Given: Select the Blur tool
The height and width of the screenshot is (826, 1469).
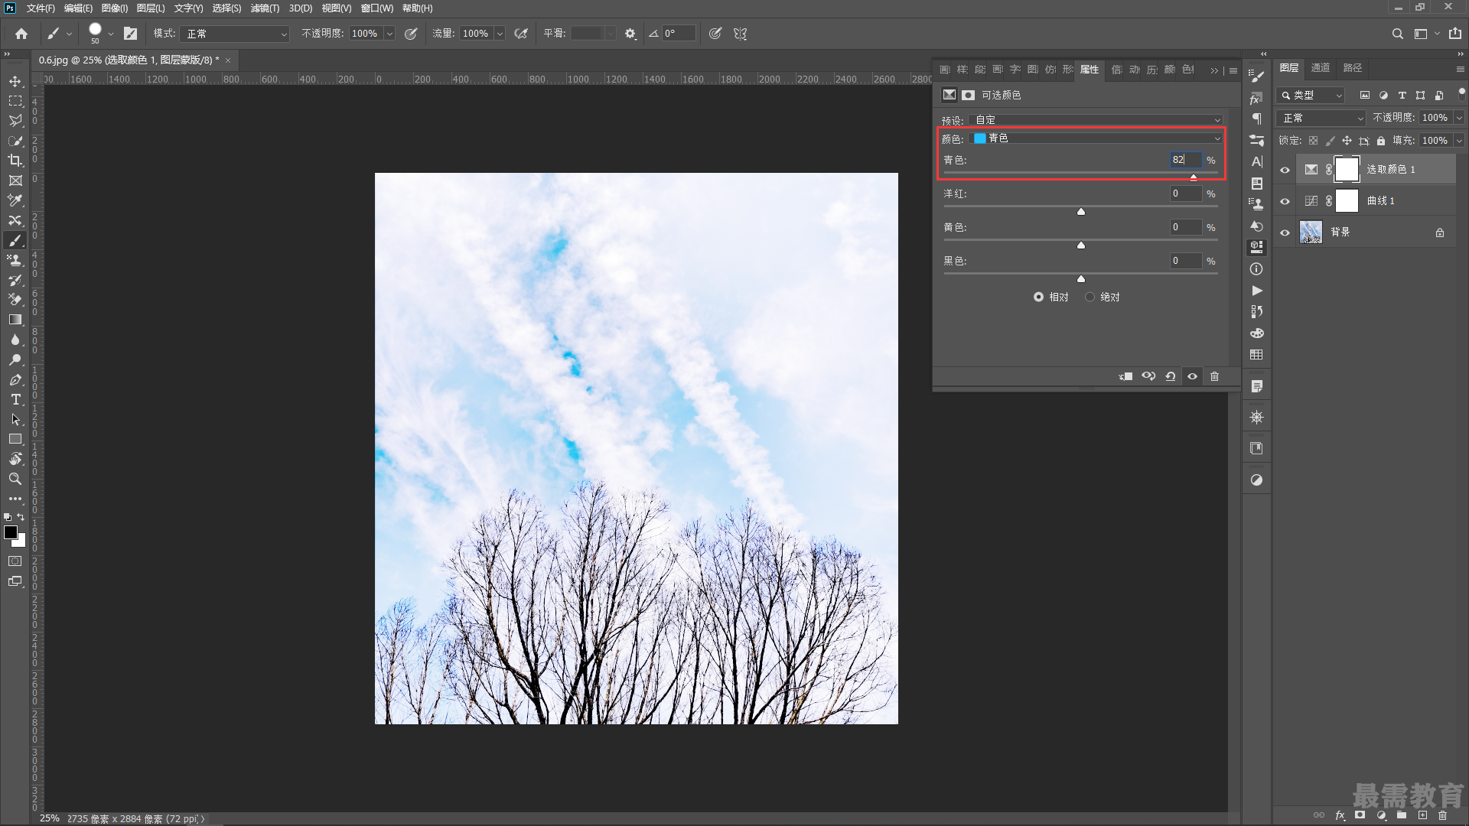Looking at the screenshot, I should [15, 340].
